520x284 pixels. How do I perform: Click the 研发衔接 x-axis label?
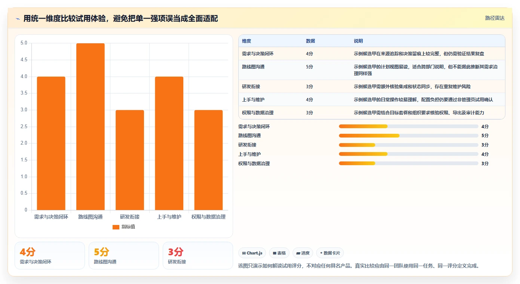point(130,217)
